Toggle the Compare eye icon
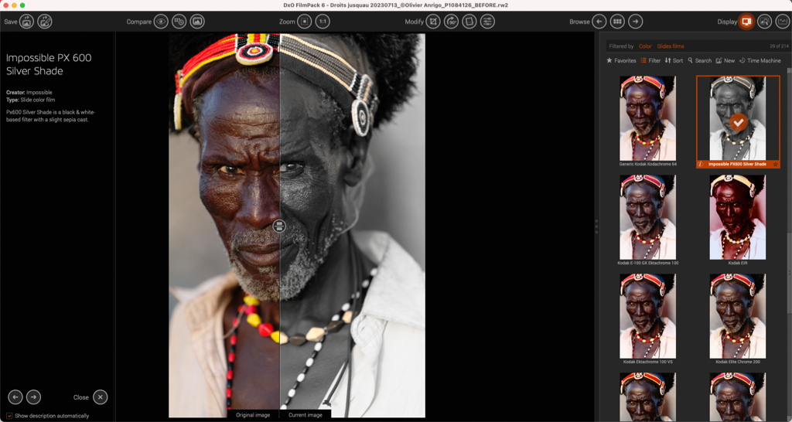Screen dimensions: 792x422 pyautogui.click(x=161, y=22)
